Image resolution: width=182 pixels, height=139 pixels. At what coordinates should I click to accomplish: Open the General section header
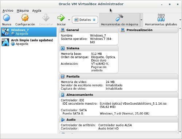(88, 30)
